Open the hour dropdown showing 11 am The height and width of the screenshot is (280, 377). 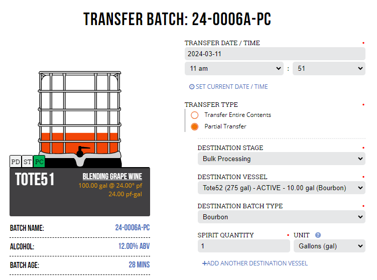(x=234, y=69)
